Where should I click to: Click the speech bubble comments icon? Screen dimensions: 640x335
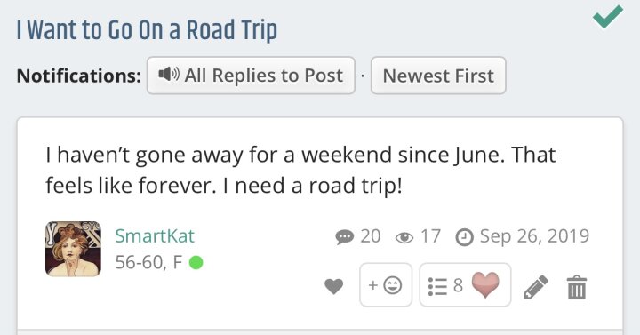pyautogui.click(x=345, y=236)
